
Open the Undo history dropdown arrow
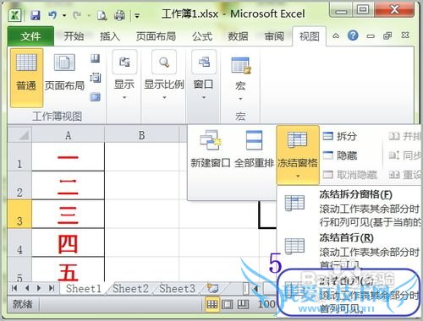coord(64,15)
